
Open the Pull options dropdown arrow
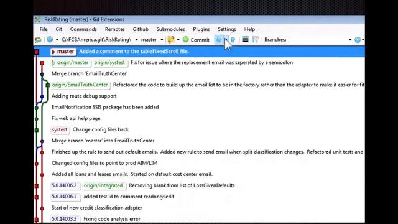(226, 39)
